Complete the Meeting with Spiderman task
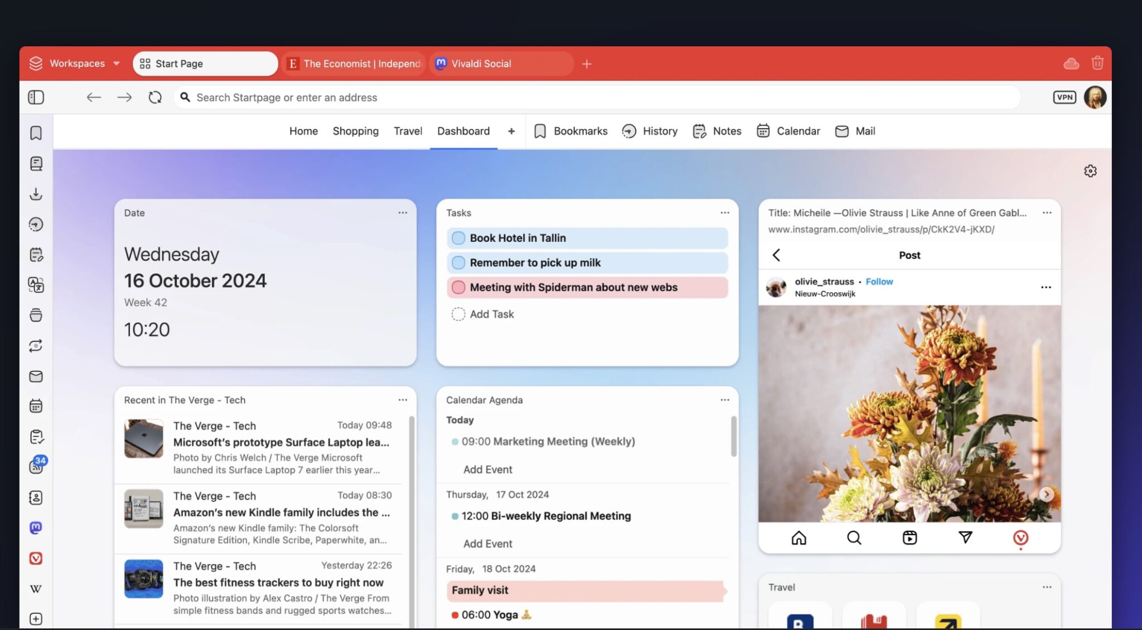 (x=458, y=287)
